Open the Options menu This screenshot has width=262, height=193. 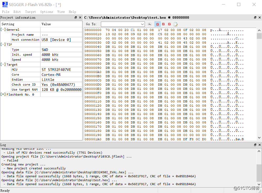click(46, 12)
